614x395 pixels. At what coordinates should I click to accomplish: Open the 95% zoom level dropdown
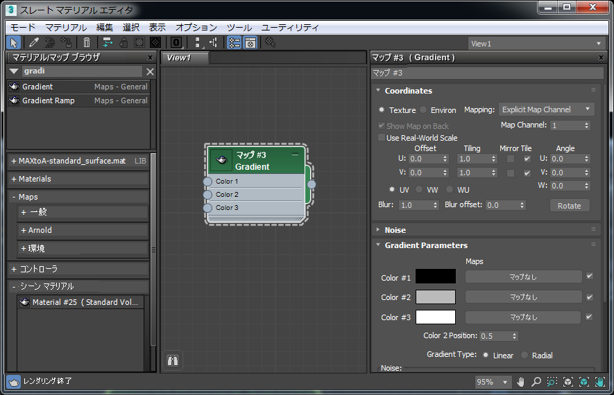[x=492, y=382]
